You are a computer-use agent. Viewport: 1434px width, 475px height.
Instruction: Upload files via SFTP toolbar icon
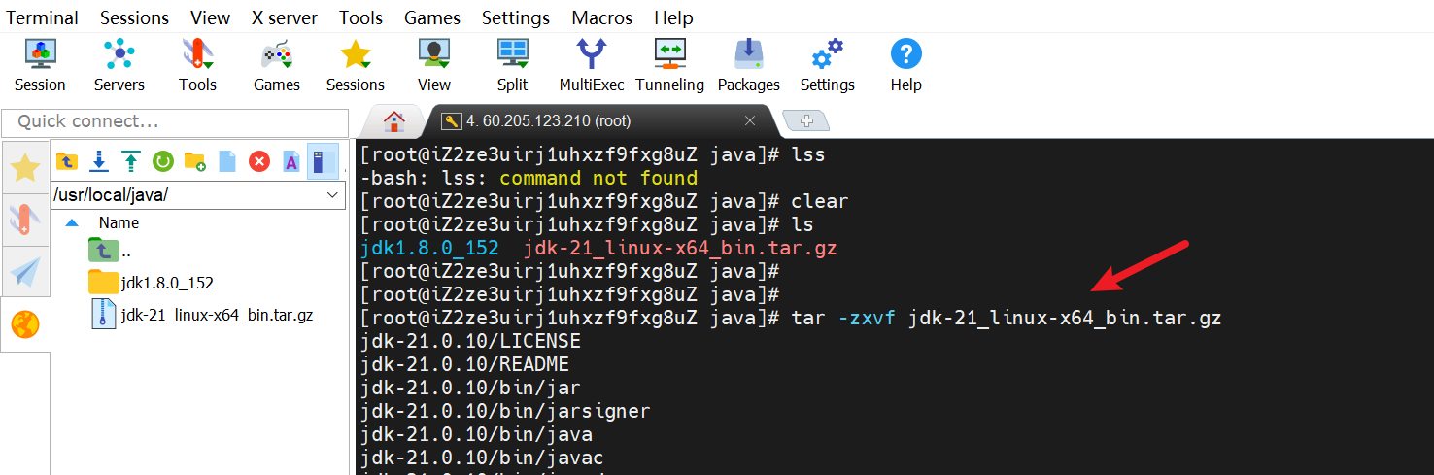point(130,161)
